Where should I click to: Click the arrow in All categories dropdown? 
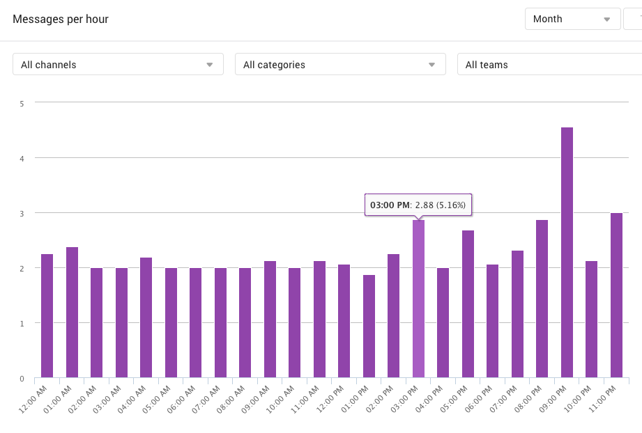(431, 65)
